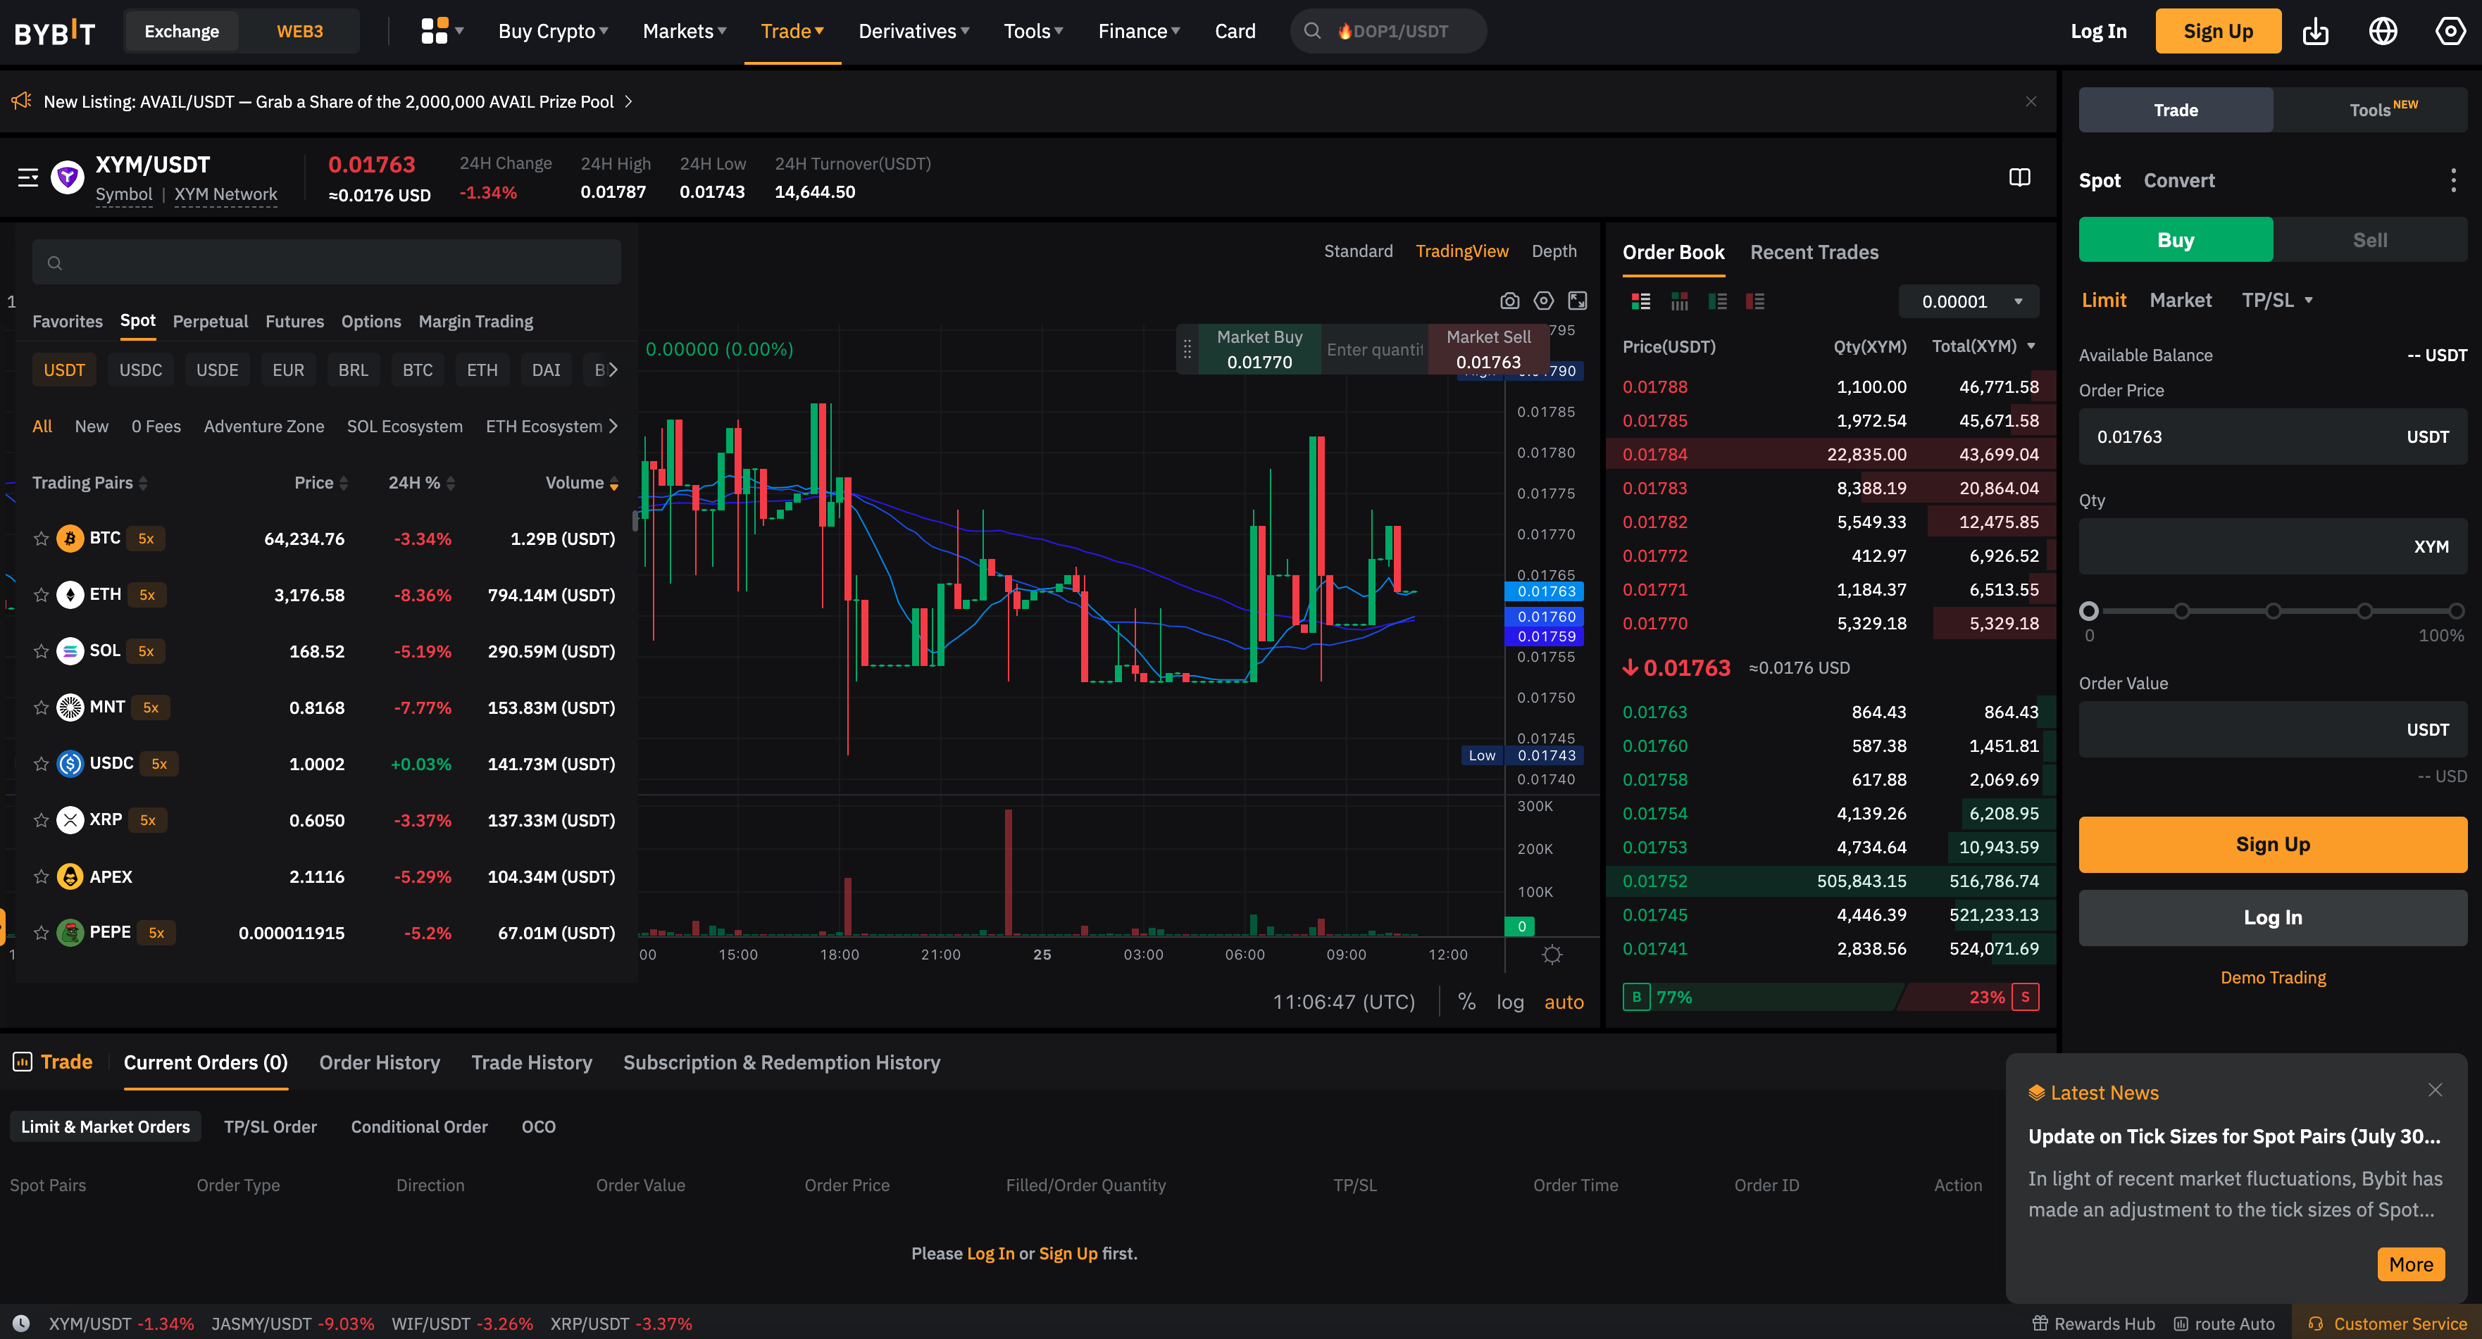Open the order book precision 0.00001 dropdown
Screen dimensions: 2482x1339
point(1969,301)
